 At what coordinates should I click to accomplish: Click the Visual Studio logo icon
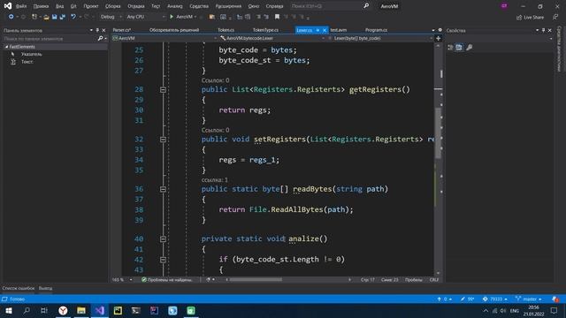(8, 6)
